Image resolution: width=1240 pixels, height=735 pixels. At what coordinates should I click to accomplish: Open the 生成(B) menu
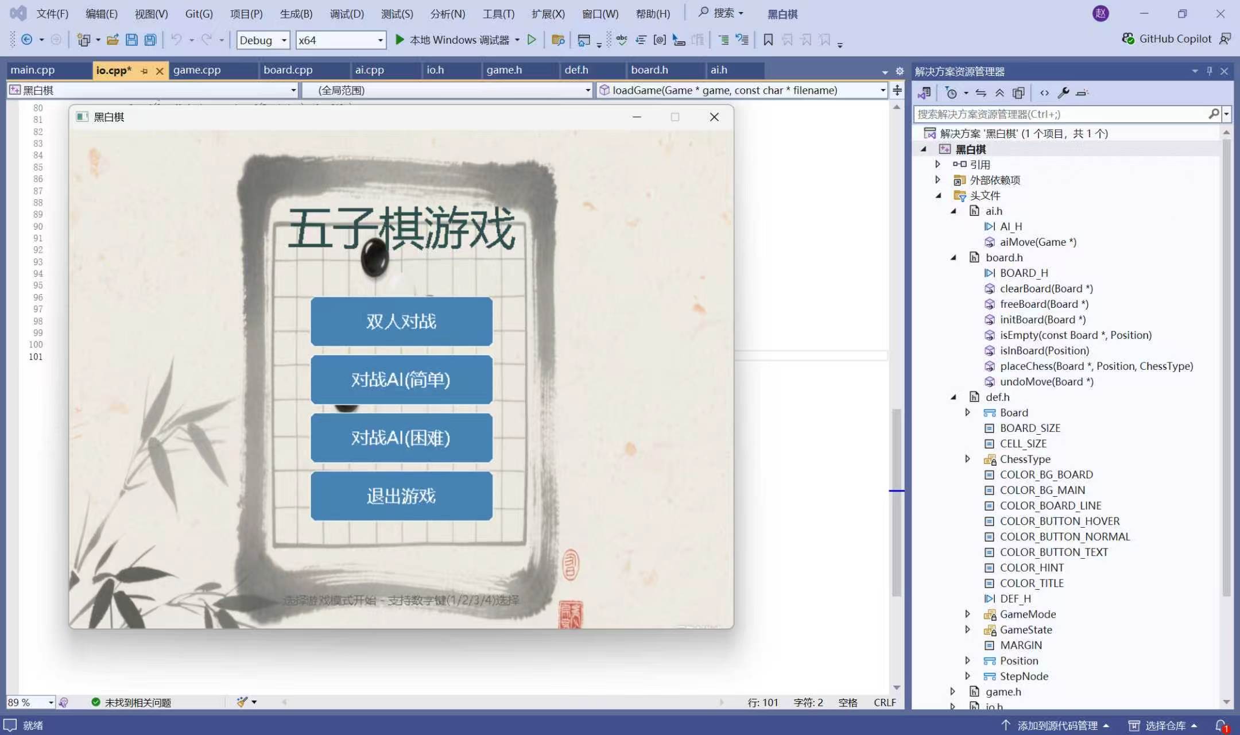tap(296, 14)
